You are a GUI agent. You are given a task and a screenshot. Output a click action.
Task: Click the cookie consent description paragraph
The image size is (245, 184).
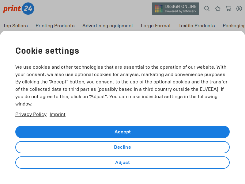coord(121,85)
